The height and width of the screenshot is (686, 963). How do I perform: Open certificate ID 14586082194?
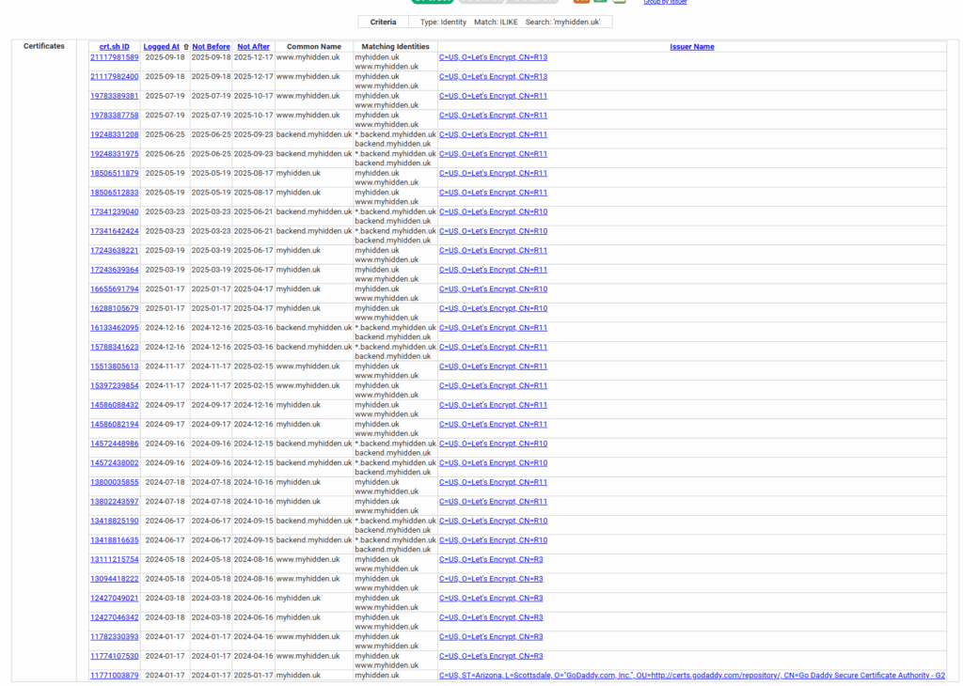click(x=114, y=425)
